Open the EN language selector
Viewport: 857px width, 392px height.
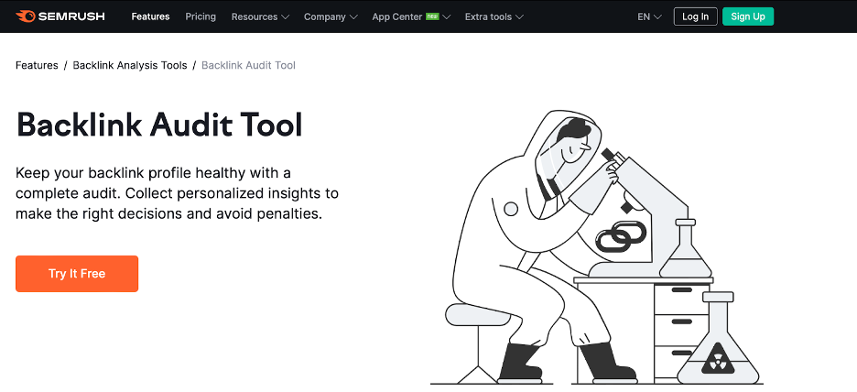pos(649,16)
